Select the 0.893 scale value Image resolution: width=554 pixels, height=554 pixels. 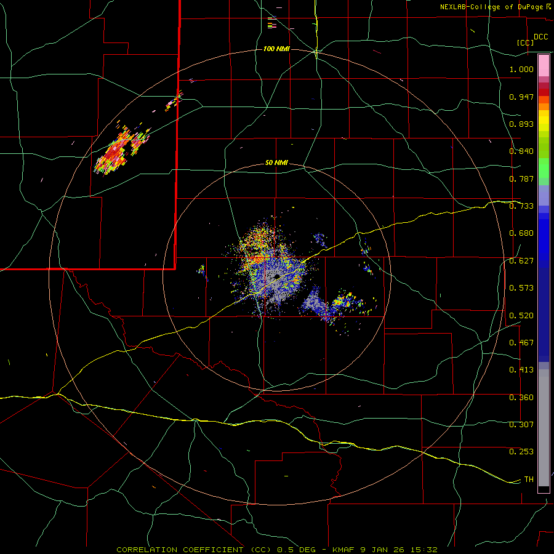(x=521, y=124)
